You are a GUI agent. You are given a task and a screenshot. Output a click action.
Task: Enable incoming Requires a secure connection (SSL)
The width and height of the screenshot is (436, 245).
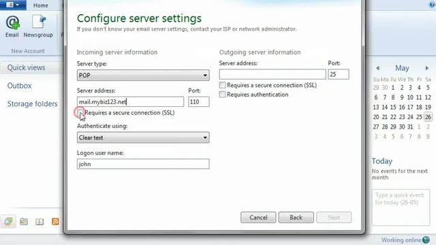[80, 112]
